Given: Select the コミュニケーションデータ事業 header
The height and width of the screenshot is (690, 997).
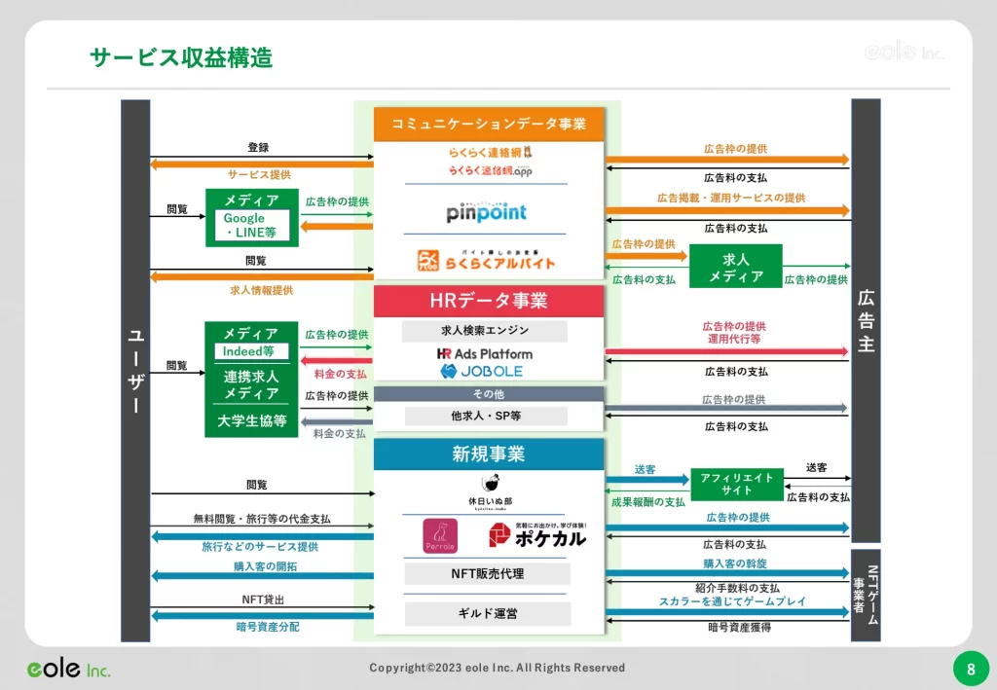Looking at the screenshot, I should 489,124.
